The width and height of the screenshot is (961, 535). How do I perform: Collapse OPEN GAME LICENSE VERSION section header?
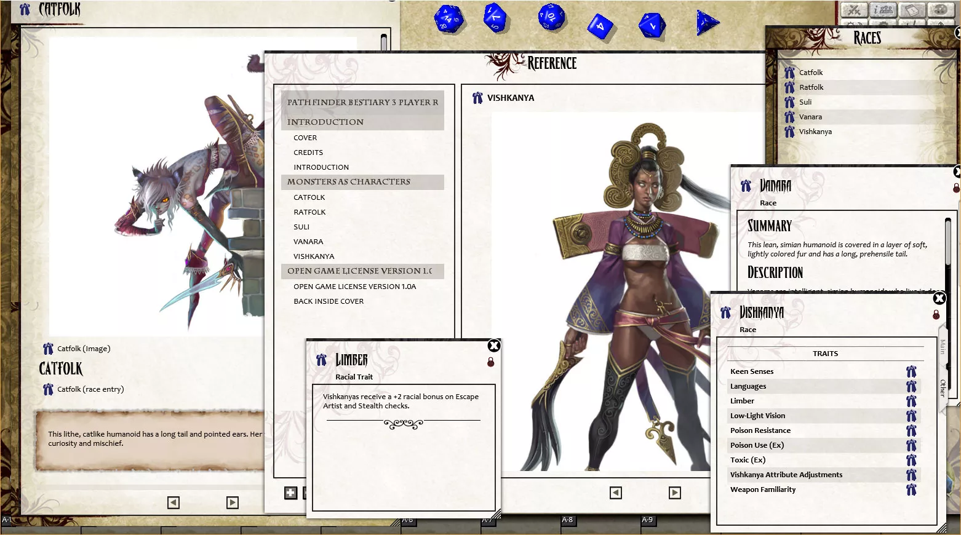(362, 271)
